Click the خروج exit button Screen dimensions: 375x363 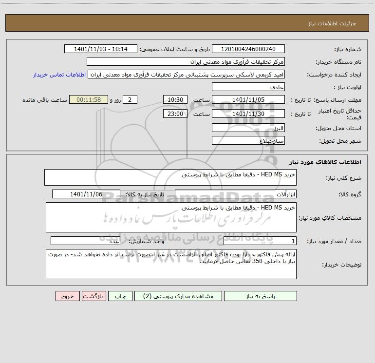point(67,296)
